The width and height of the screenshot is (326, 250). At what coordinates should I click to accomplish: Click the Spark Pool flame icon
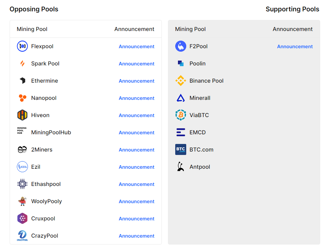22,63
